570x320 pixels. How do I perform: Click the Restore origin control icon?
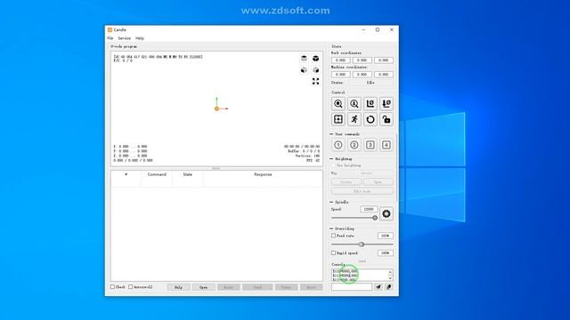point(338,119)
